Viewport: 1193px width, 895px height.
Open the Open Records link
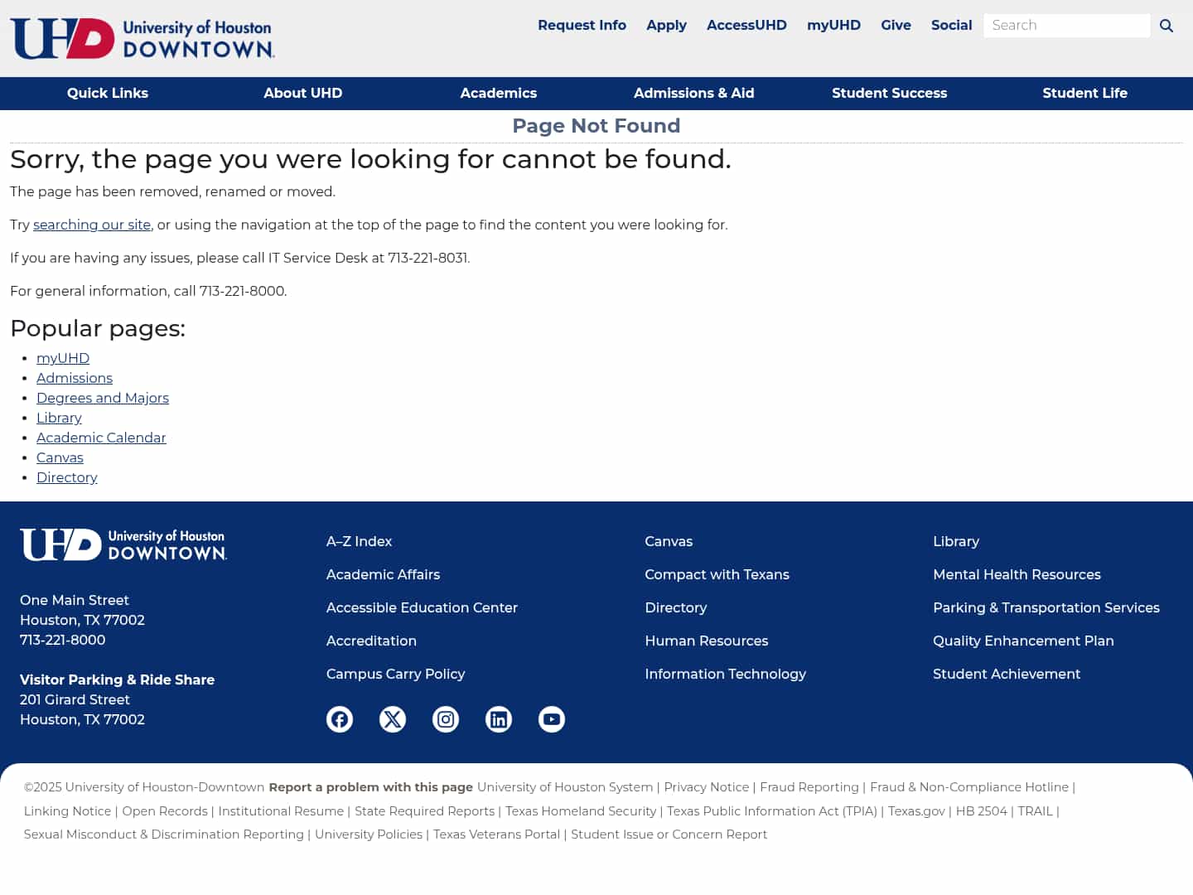pyautogui.click(x=165, y=811)
